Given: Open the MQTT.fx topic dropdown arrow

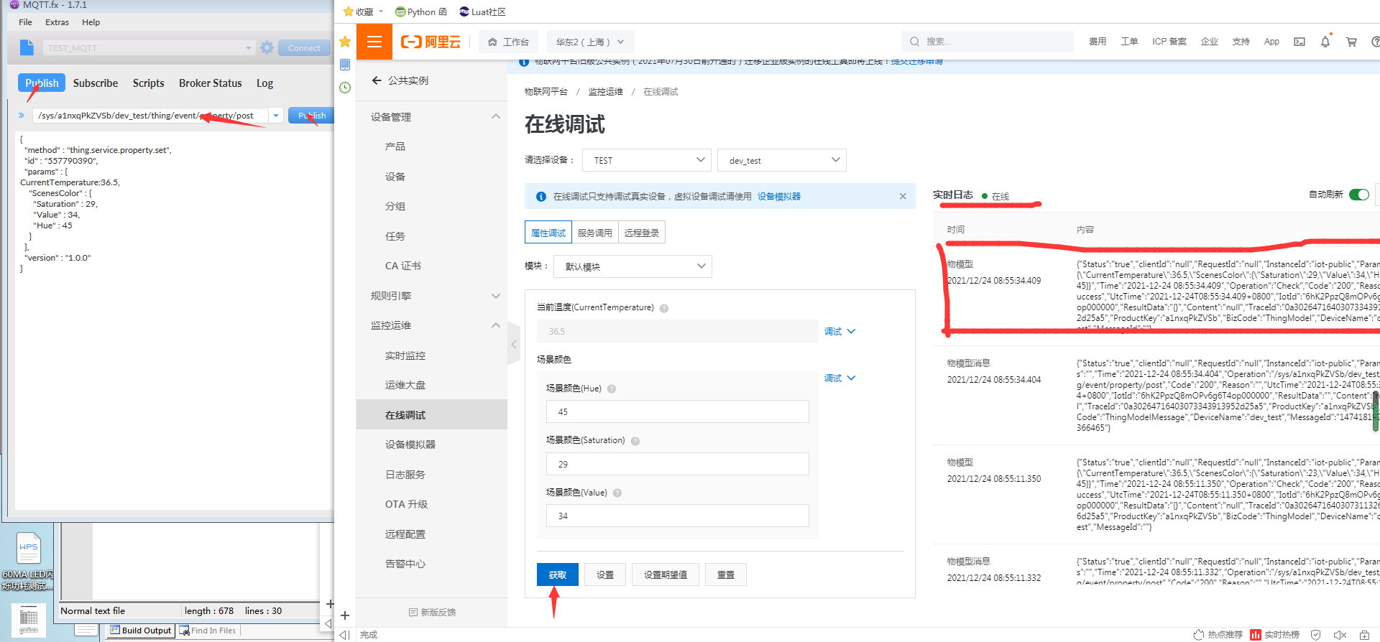Looking at the screenshot, I should 276,116.
